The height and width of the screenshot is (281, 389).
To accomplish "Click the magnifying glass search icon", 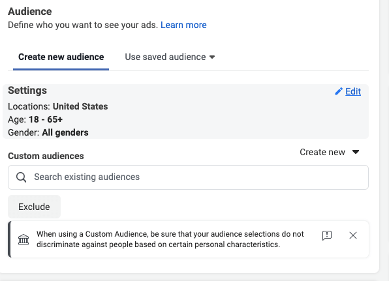I will click(21, 177).
